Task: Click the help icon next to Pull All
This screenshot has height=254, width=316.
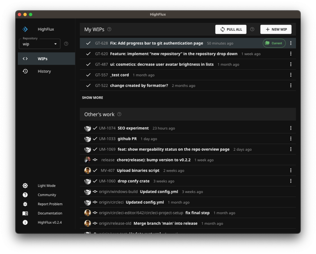Action: tap(252, 29)
